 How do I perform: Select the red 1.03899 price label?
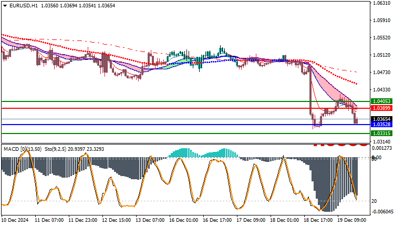[x=382, y=108]
